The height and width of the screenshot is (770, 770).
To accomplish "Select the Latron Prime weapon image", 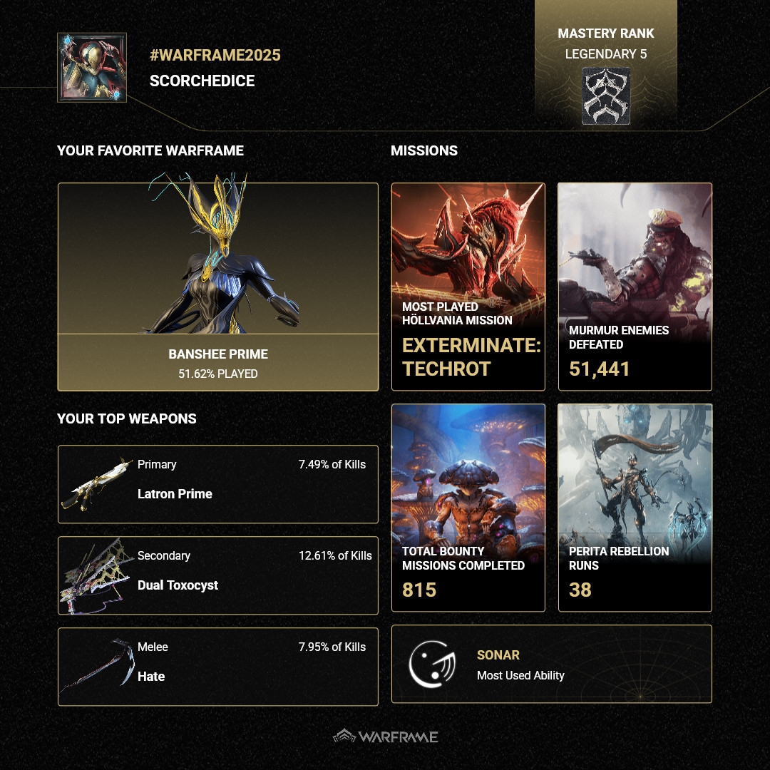I will pos(96,484).
